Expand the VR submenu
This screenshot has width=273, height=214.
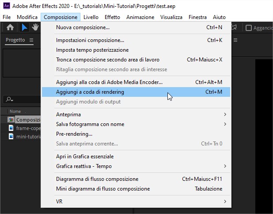point(225,202)
